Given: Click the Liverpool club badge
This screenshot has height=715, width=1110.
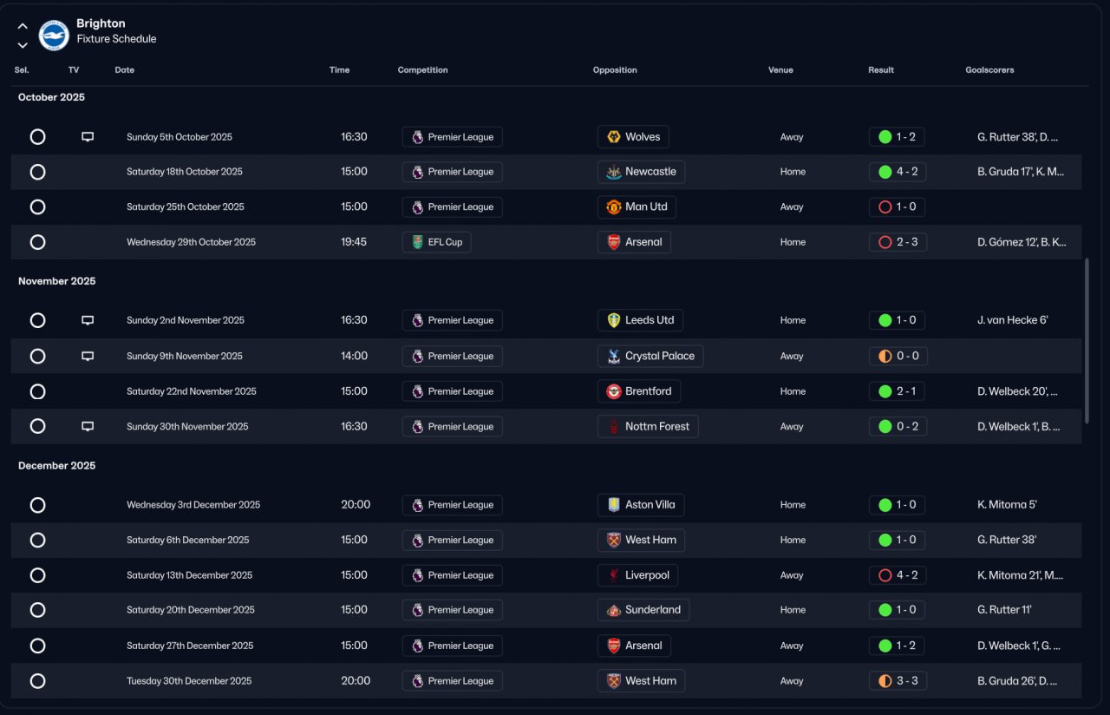Looking at the screenshot, I should point(614,575).
